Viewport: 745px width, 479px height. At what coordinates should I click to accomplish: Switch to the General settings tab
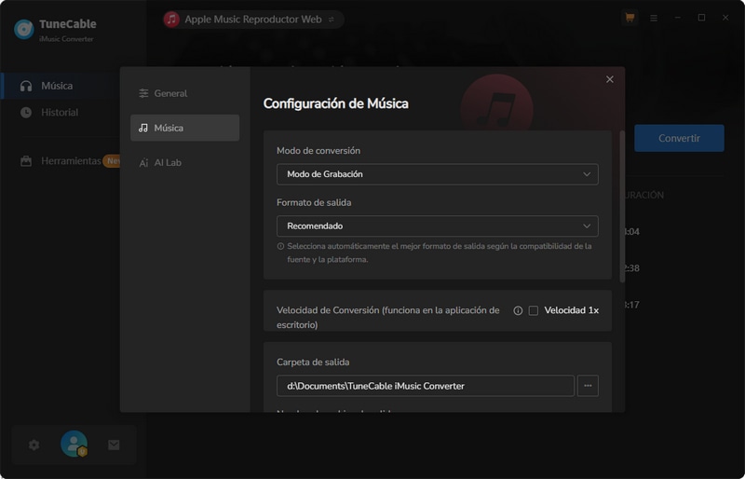(x=170, y=93)
